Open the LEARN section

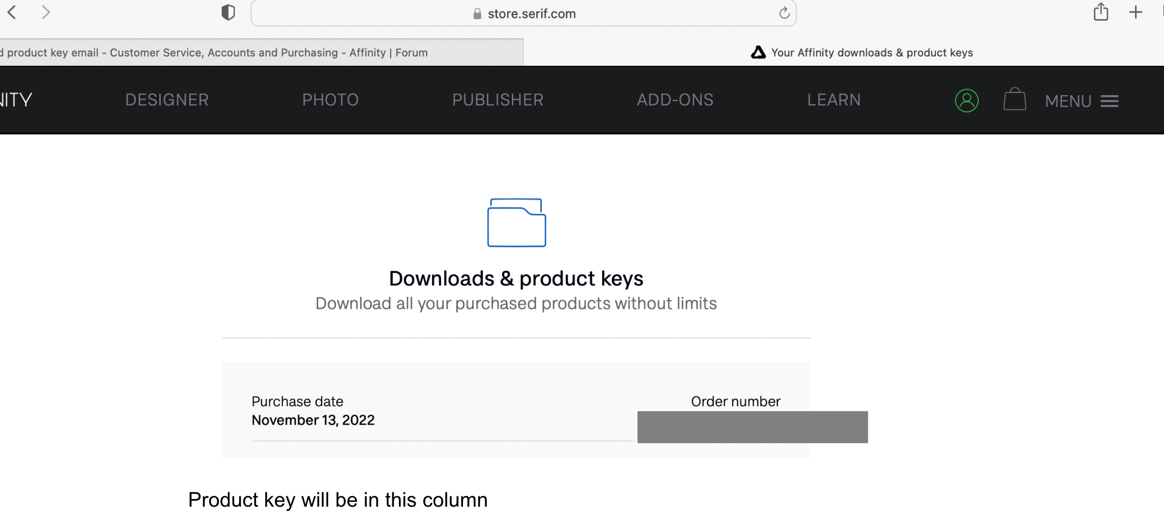pos(834,99)
